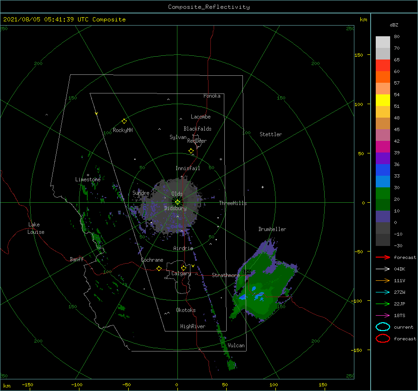Image resolution: width=418 pixels, height=391 pixels.
Task: Click the ThreeHills town label
Action: click(x=233, y=203)
